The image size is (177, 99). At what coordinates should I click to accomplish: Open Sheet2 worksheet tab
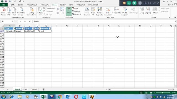(x=26, y=89)
